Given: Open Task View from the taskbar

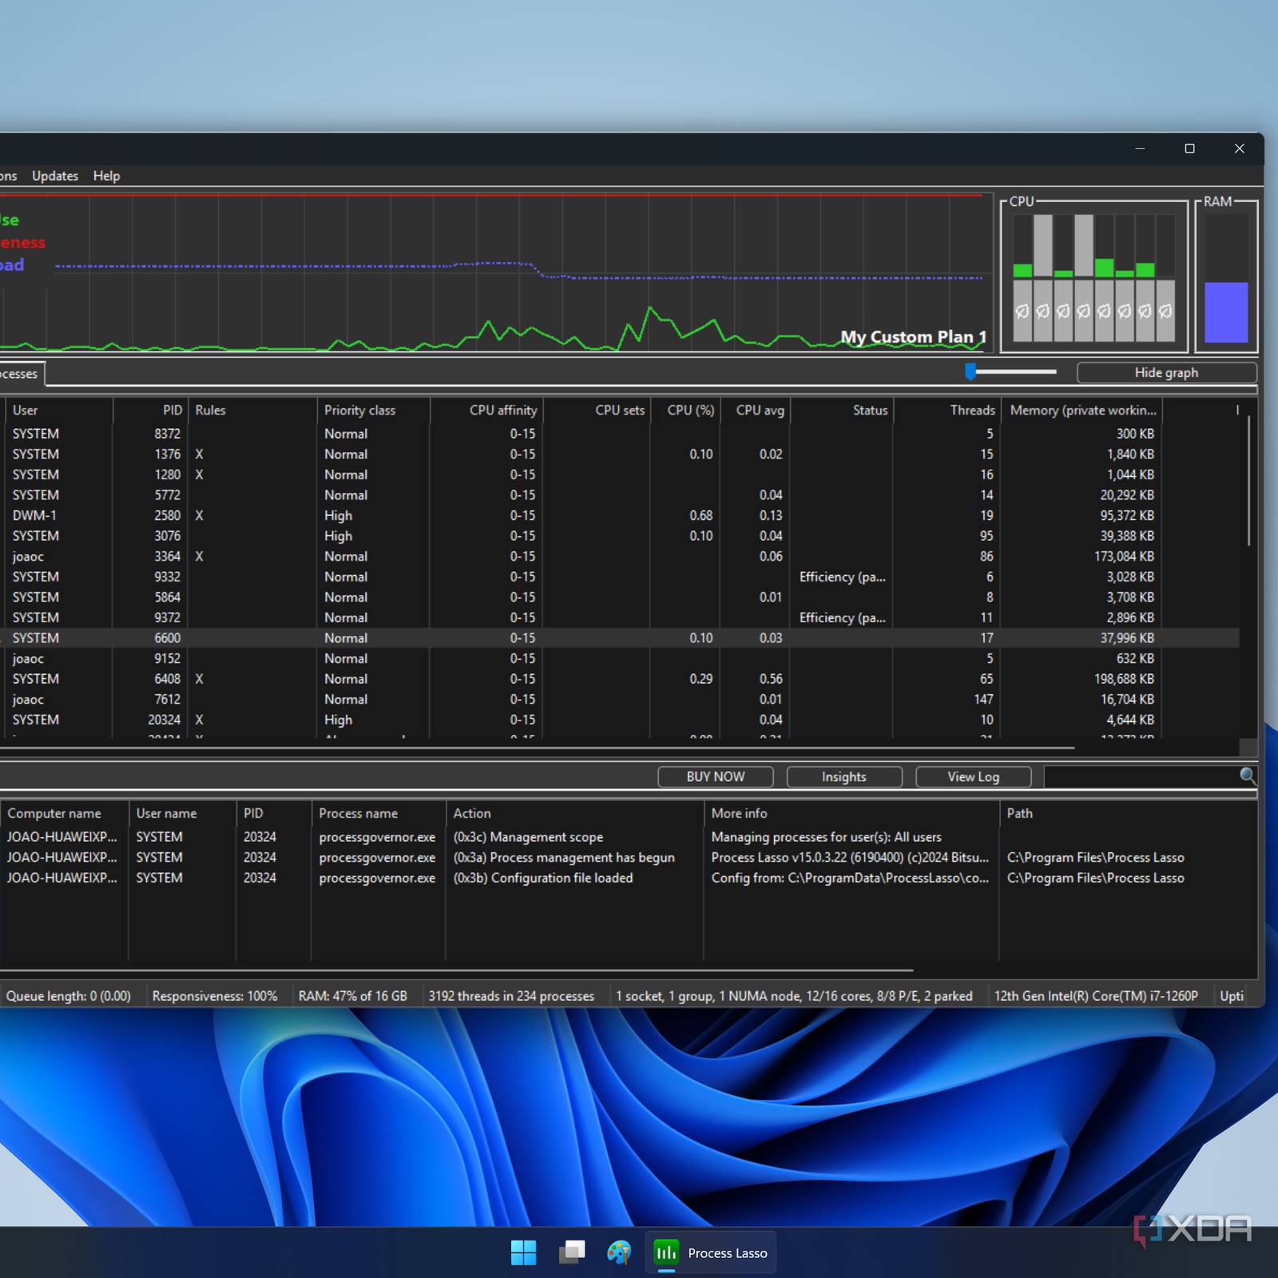Looking at the screenshot, I should pos(571,1252).
